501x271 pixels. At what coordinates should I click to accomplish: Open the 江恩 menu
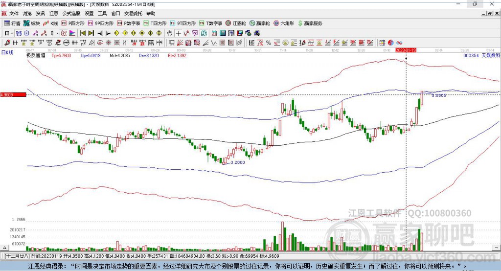(x=54, y=13)
